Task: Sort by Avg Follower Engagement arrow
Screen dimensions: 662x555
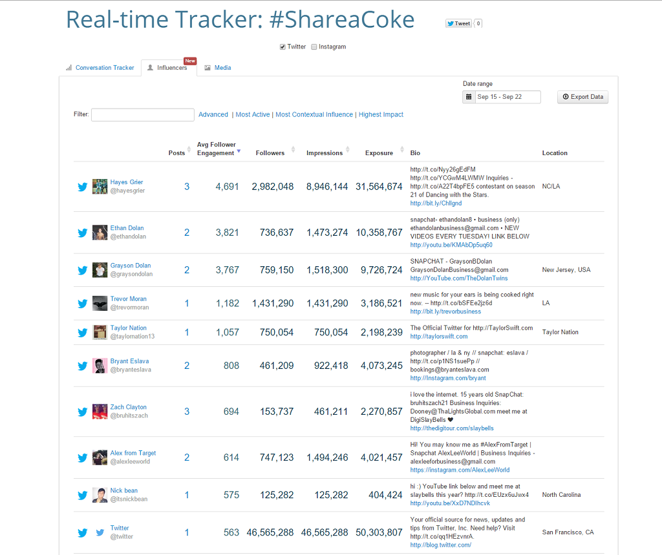Action: pos(239,151)
